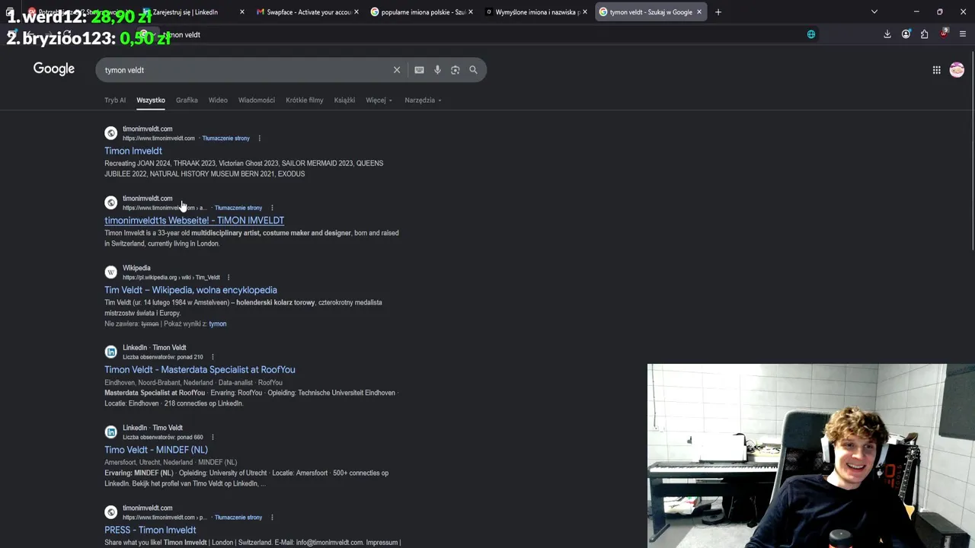Select the Tryb AI search filter
The image size is (975, 548).
115,100
